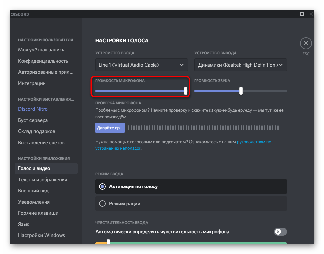Image resolution: width=324 pixels, height=254 pixels.
Task: Go to 'Конфиденциальность' settings
Action: click(x=43, y=61)
